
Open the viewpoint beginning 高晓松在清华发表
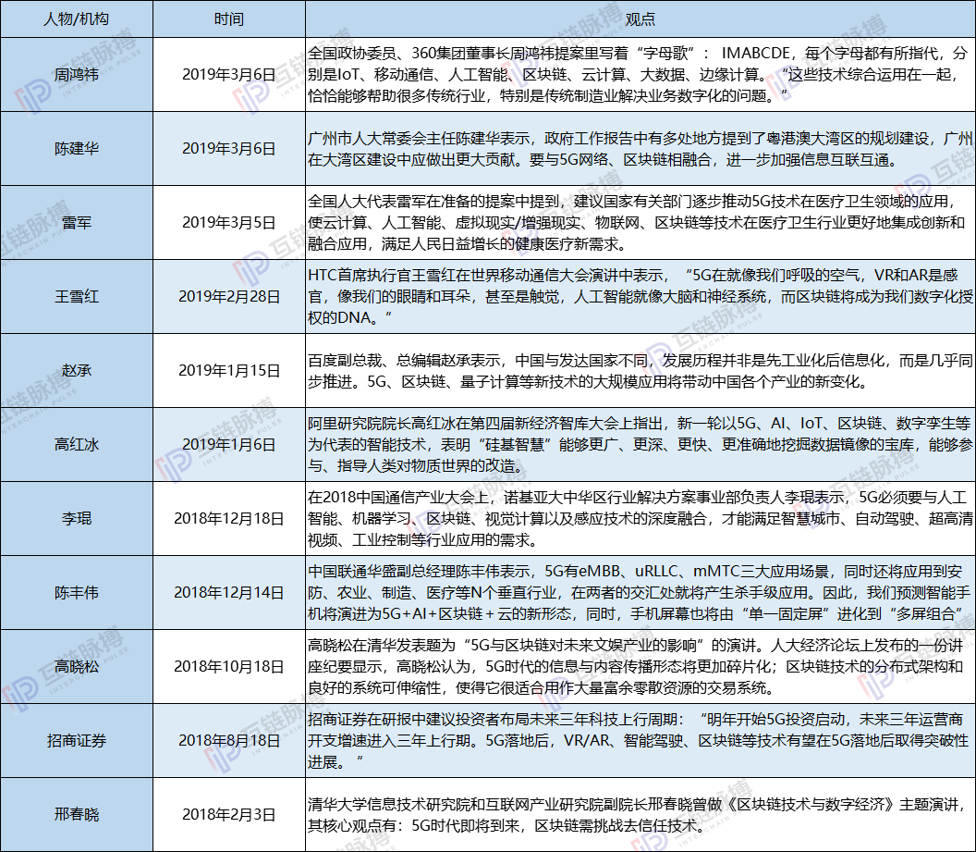tap(640, 666)
